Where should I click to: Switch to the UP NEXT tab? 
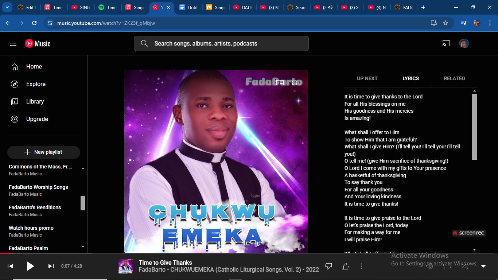pyautogui.click(x=367, y=78)
